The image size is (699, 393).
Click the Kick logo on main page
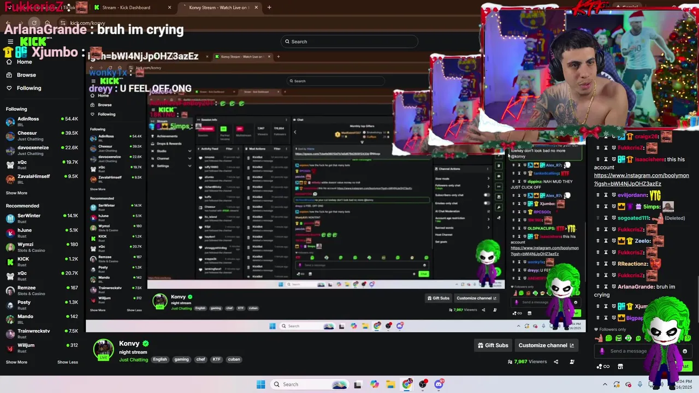pos(33,42)
